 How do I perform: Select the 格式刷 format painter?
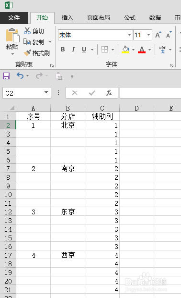(x=37, y=53)
